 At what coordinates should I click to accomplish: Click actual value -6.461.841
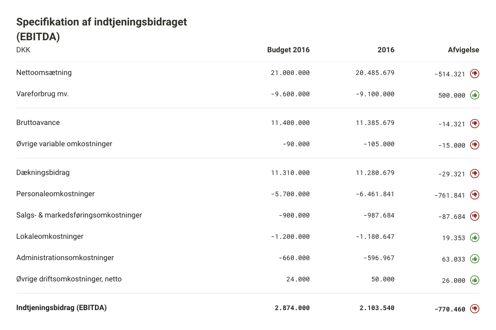click(x=375, y=194)
